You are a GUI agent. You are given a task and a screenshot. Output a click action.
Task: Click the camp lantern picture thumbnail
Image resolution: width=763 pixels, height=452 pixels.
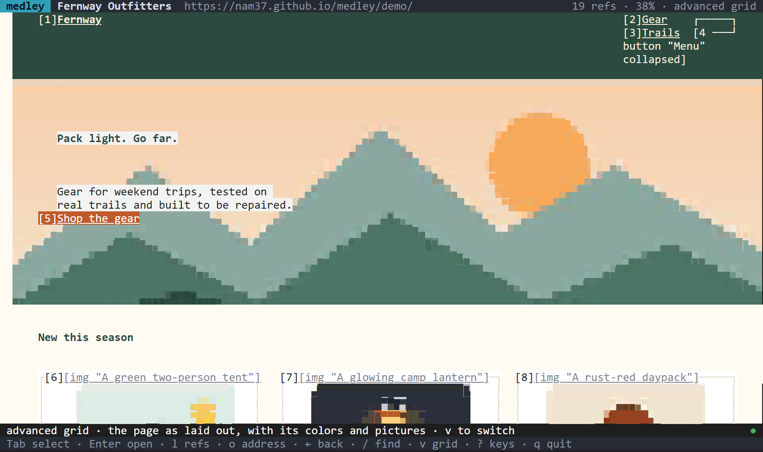pos(391,404)
